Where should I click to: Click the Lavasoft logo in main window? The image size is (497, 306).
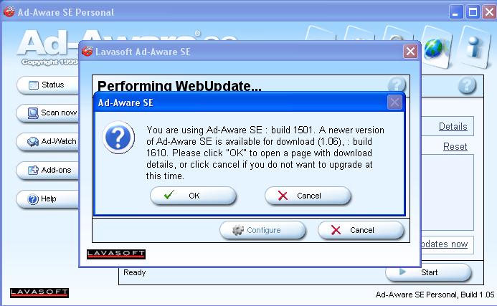tap(39, 293)
